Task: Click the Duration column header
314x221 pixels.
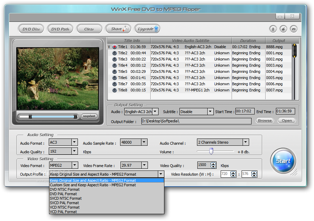Action: tap(248, 41)
